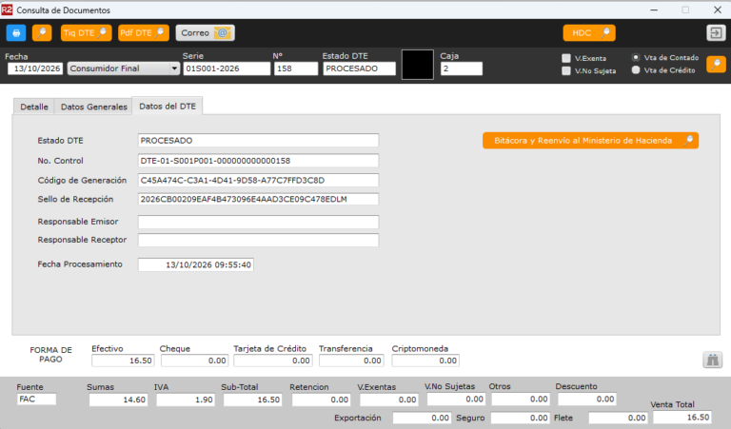Click the Responsable Emisor field

pos(258,222)
